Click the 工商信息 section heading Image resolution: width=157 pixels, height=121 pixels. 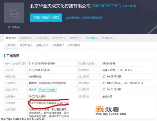click(x=13, y=56)
